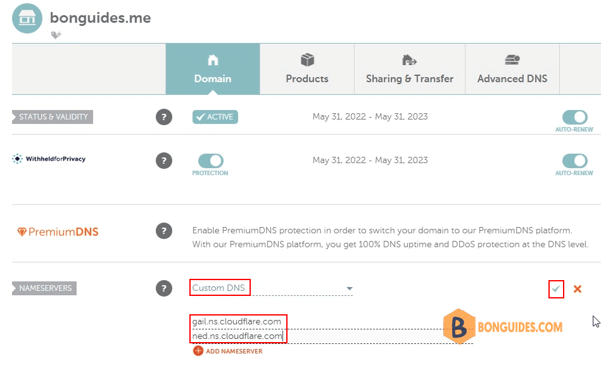The height and width of the screenshot is (368, 601).
Task: Open help icon for Nameservers
Action: (164, 288)
